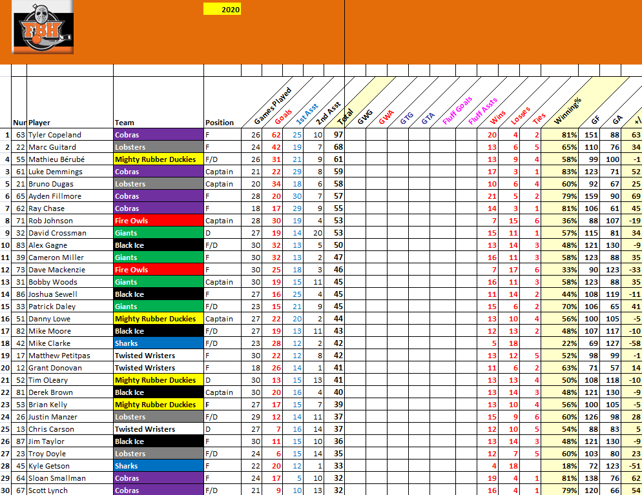This screenshot has height=495, width=642.
Task: Click the Games Played diagonal header
Action: (271, 106)
